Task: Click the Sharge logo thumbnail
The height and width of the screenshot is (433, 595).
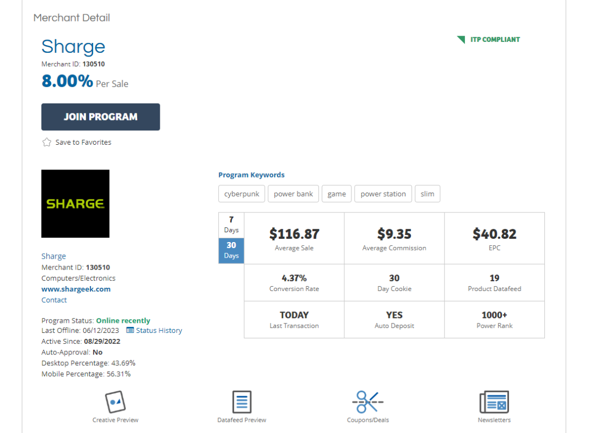Action: (x=75, y=204)
